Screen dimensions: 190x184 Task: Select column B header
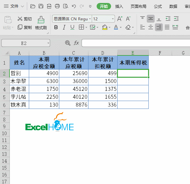(x=44, y=53)
